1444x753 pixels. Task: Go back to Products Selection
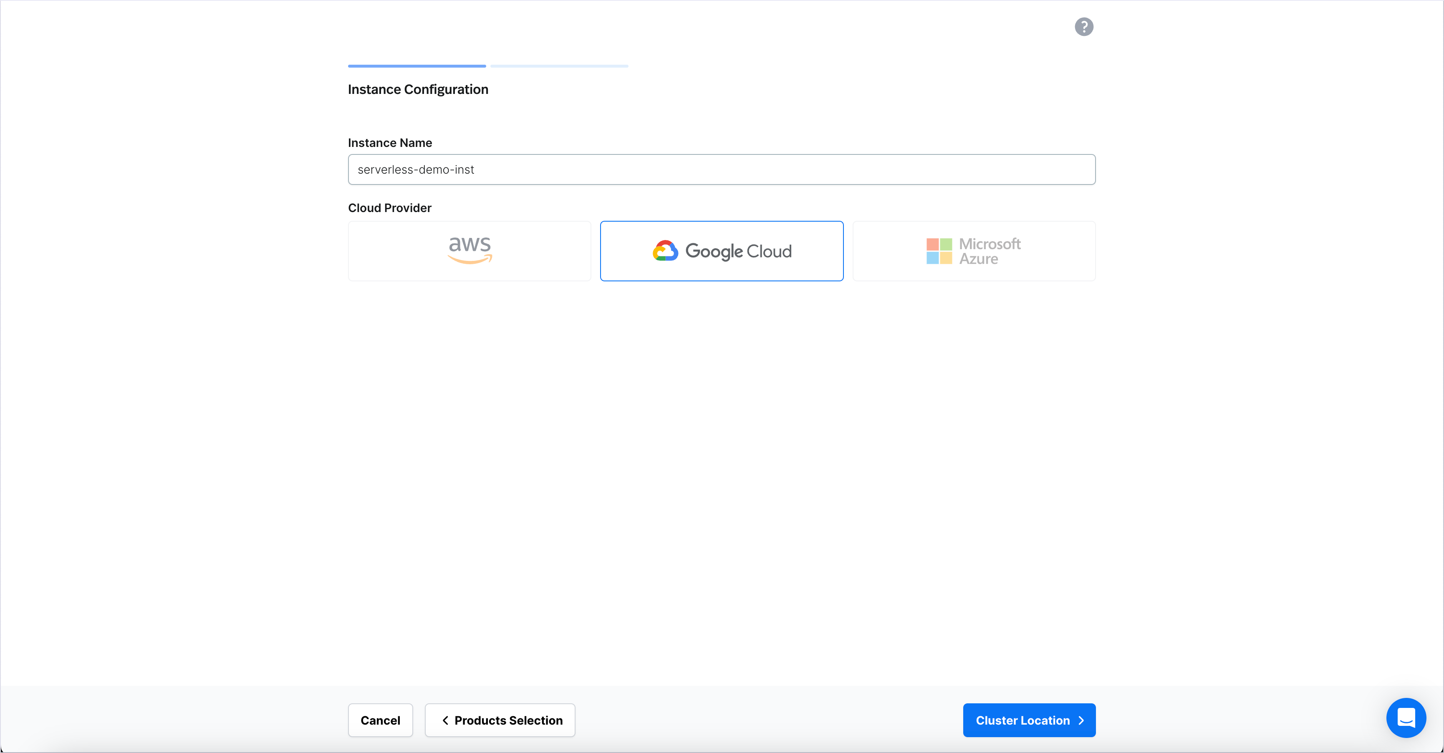tap(500, 720)
